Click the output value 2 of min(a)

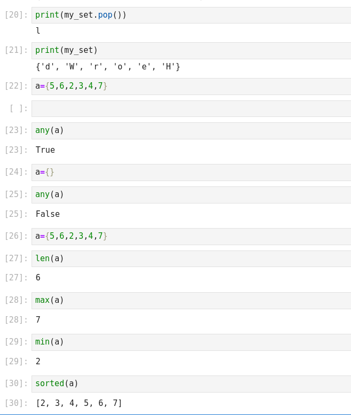point(38,362)
